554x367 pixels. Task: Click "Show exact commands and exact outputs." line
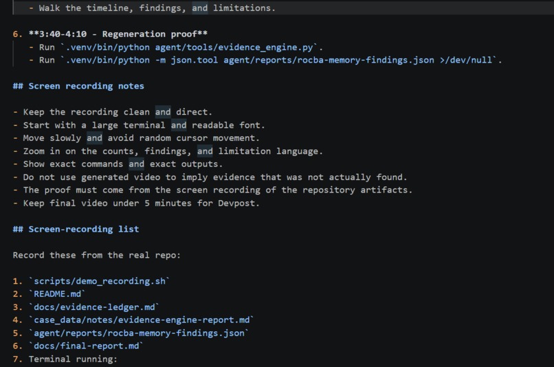point(118,164)
